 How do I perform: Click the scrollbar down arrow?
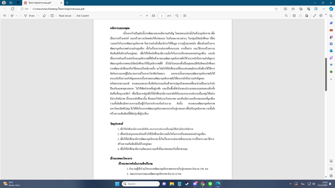(326, 177)
